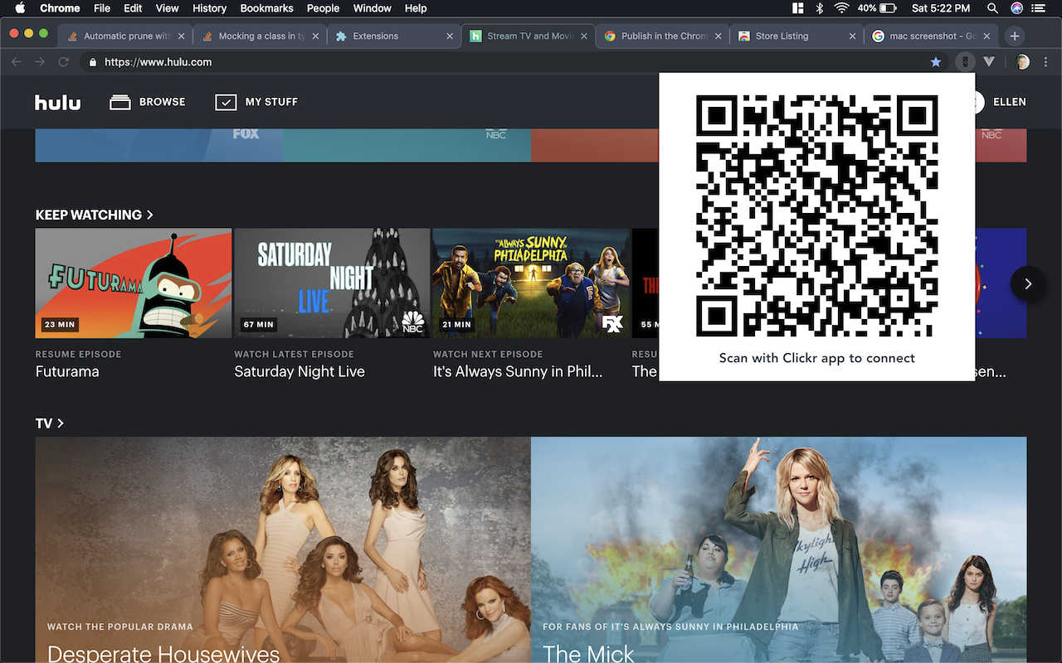The width and height of the screenshot is (1062, 663).
Task: Open the People menu
Action: (x=323, y=8)
